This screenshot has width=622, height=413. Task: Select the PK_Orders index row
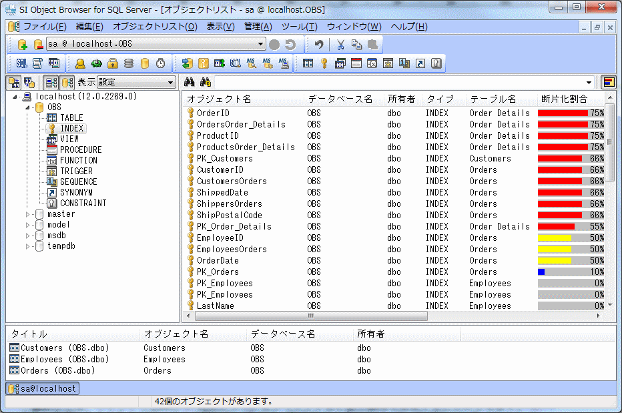point(218,272)
